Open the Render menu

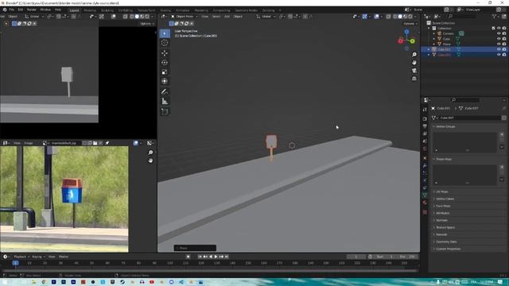click(32, 10)
